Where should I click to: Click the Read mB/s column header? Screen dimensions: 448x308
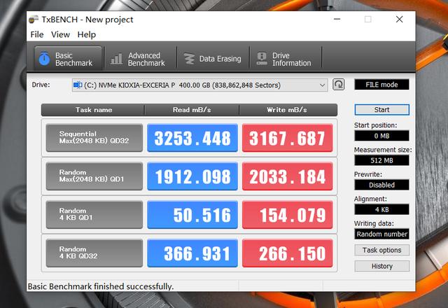click(x=192, y=110)
